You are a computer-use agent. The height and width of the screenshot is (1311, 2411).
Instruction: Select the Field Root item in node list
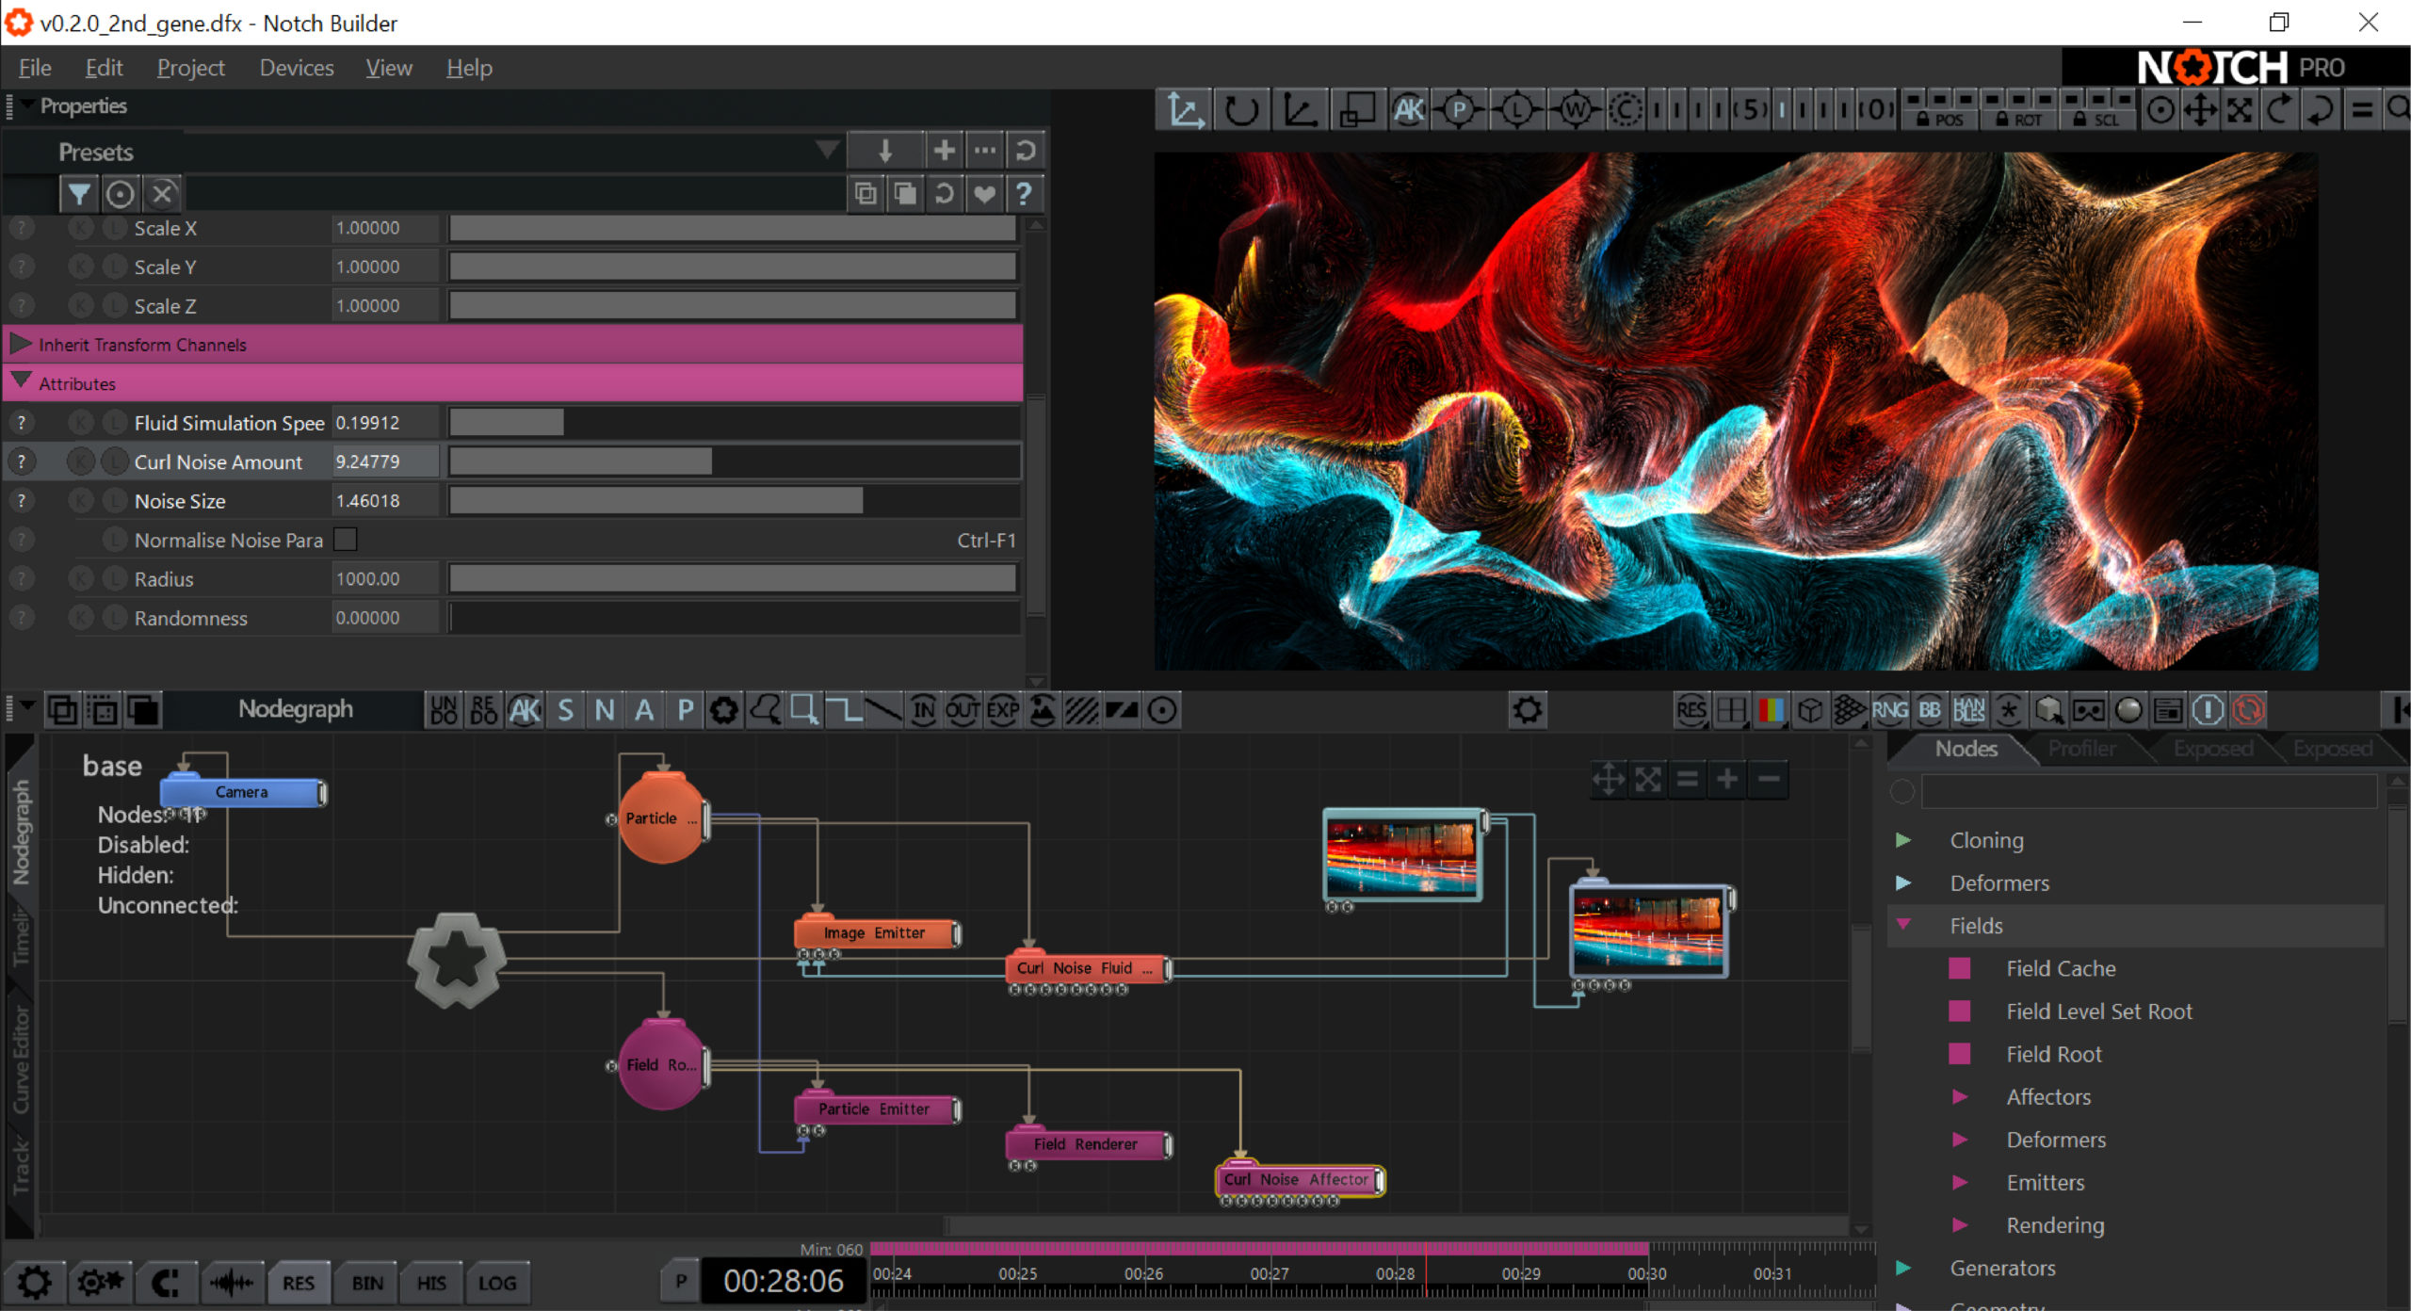click(2053, 1054)
